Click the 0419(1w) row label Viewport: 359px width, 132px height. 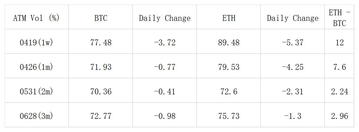pyautogui.click(x=36, y=43)
